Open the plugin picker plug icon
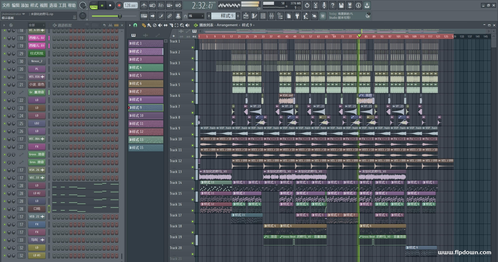Screen dimensions: 498x262 pyautogui.click(x=297, y=16)
